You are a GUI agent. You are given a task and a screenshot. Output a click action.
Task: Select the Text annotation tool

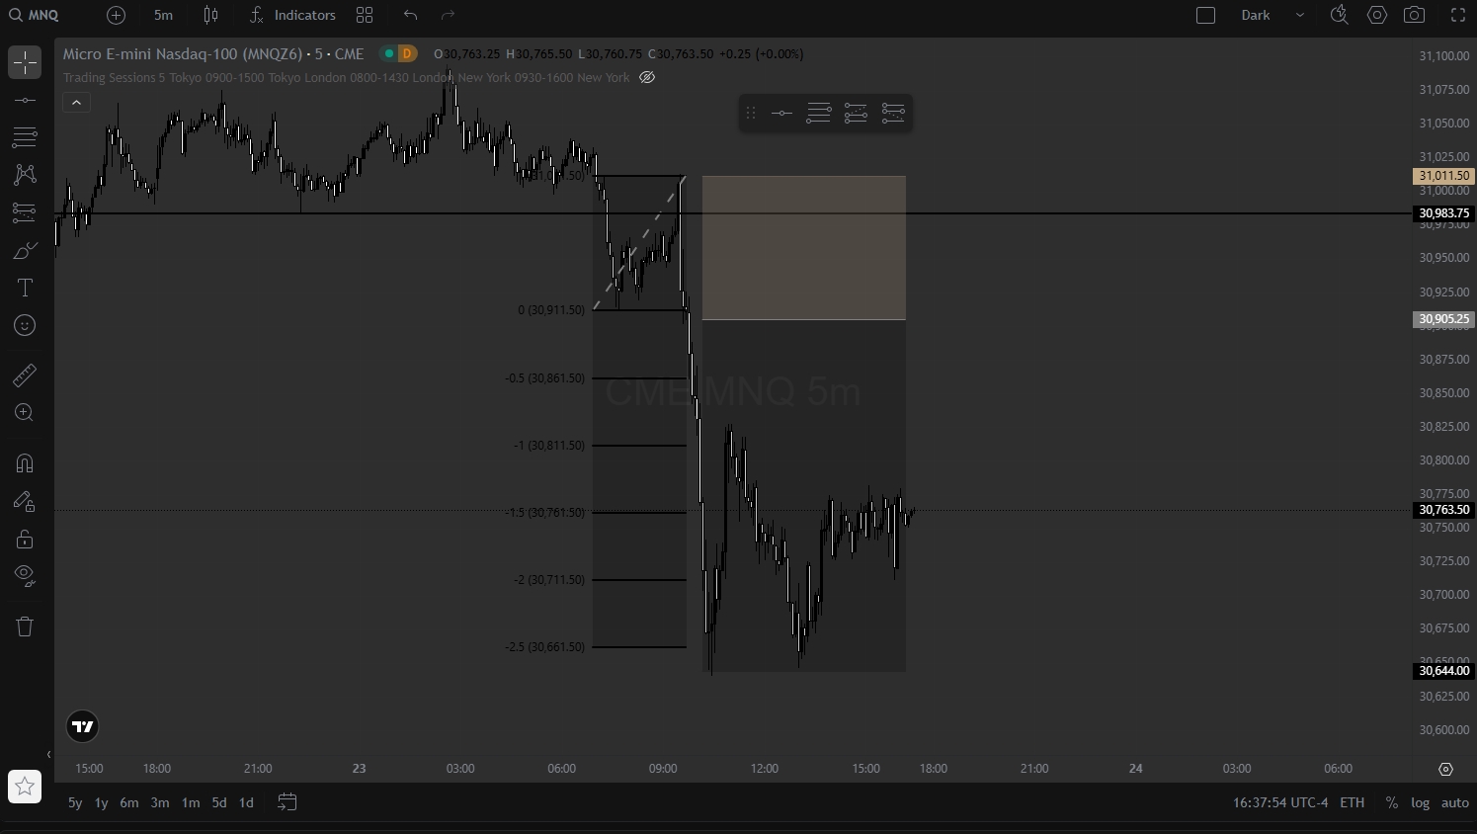pyautogui.click(x=25, y=288)
